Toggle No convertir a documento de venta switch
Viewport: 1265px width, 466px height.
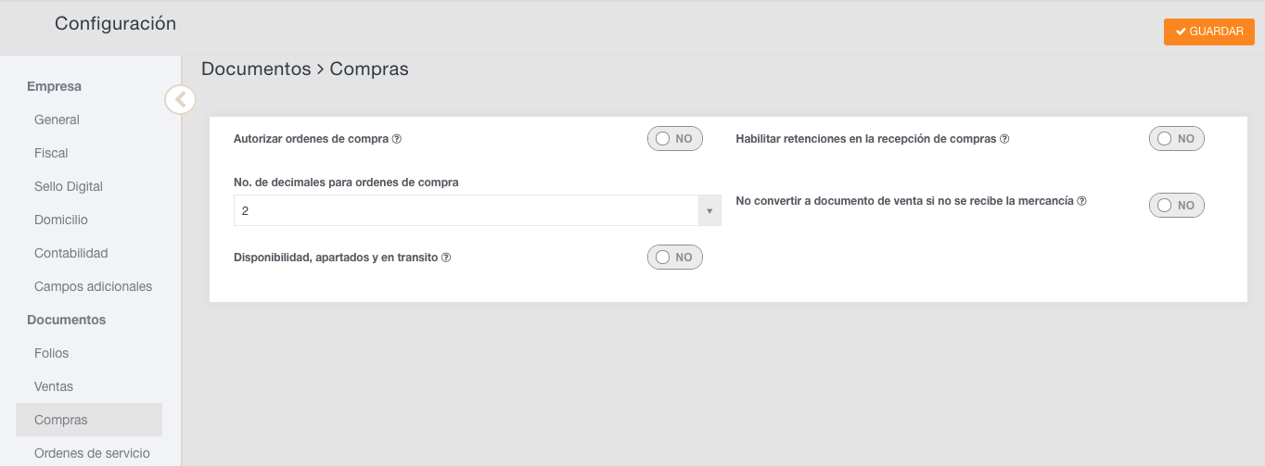click(1176, 206)
